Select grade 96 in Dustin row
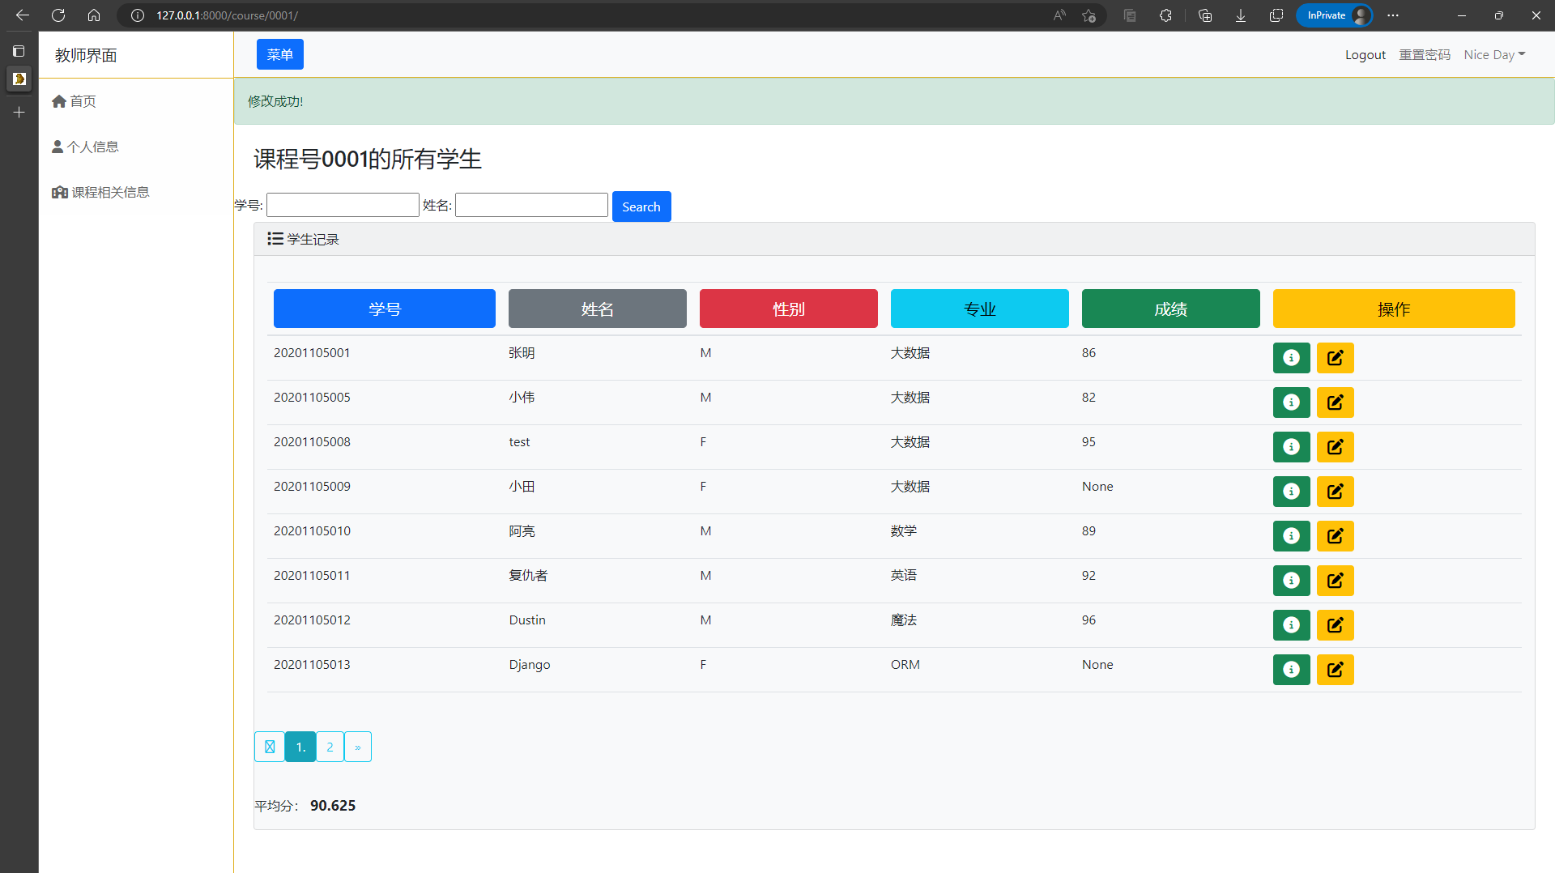The height and width of the screenshot is (873, 1555). click(1088, 620)
